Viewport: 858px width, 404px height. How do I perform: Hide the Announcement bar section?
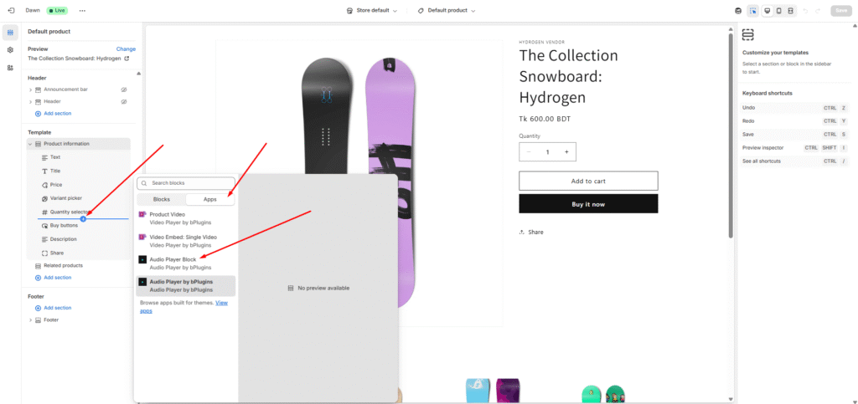tap(123, 89)
